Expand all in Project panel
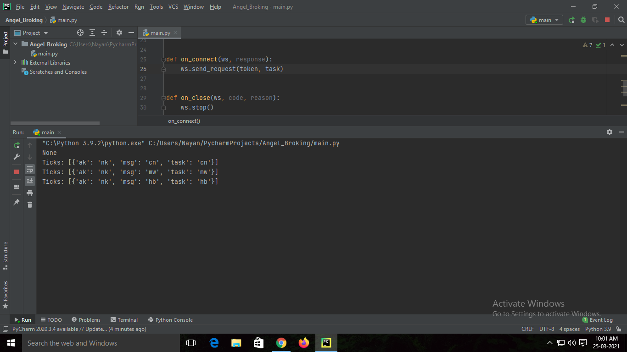The height and width of the screenshot is (352, 627). click(x=92, y=33)
